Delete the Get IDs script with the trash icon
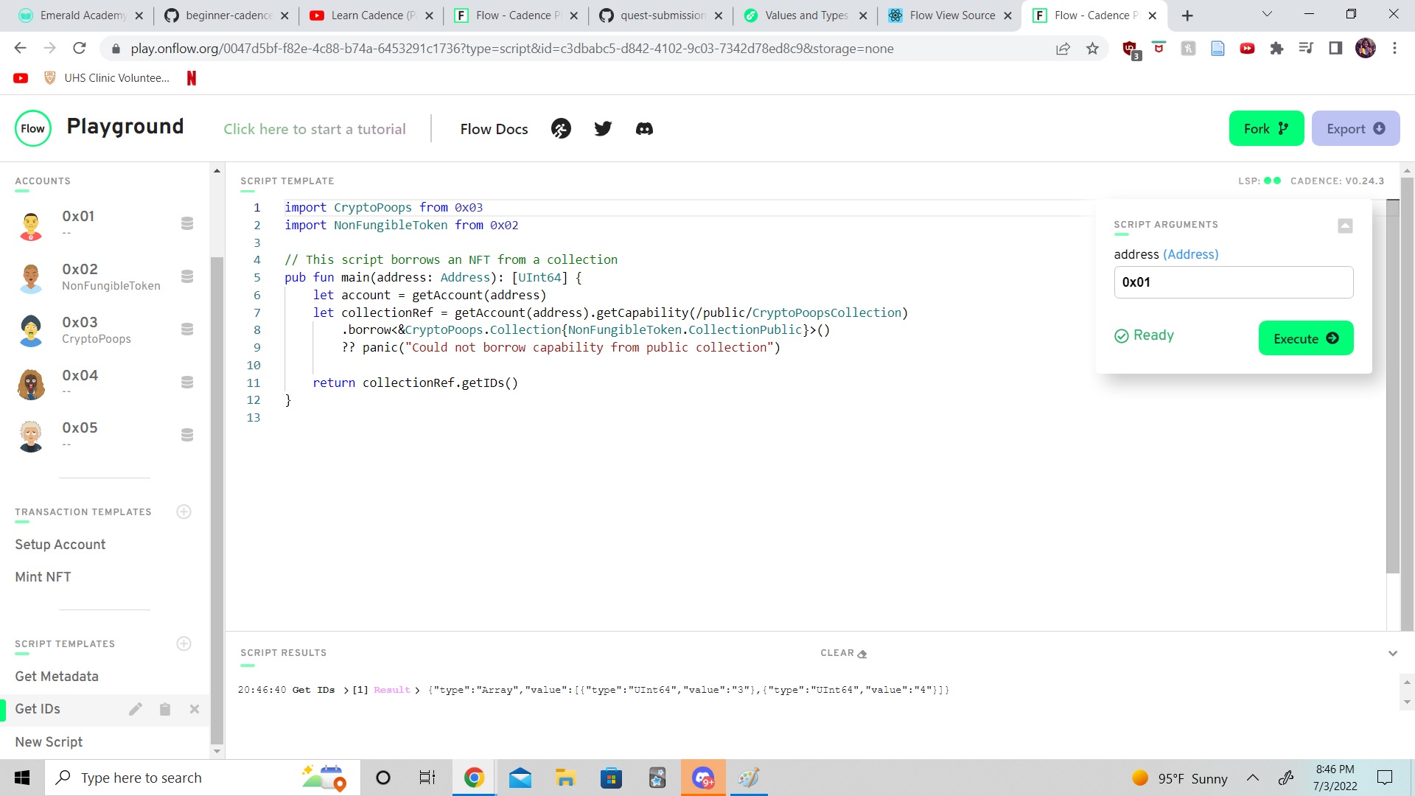This screenshot has width=1415, height=796. (165, 708)
